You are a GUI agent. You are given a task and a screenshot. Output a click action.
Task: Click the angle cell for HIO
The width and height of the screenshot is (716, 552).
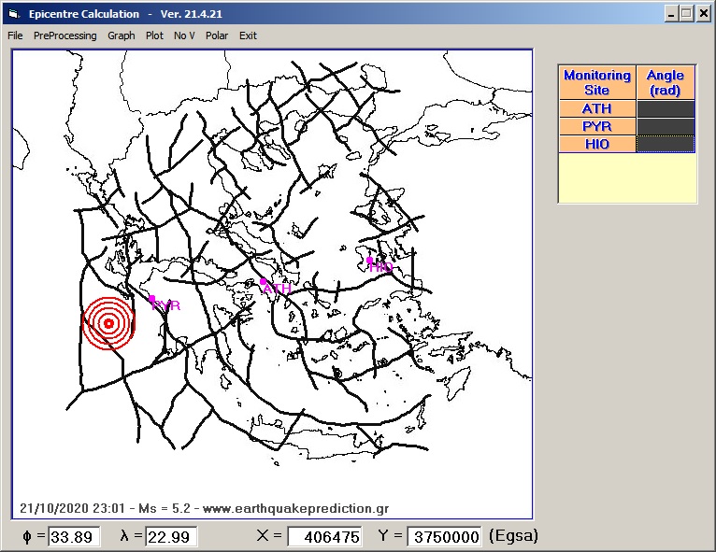pyautogui.click(x=665, y=144)
